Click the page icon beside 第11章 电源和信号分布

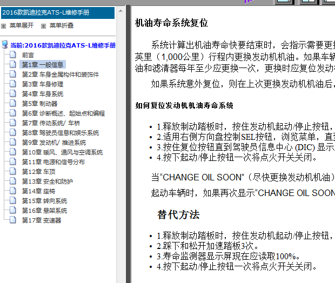click(13, 161)
